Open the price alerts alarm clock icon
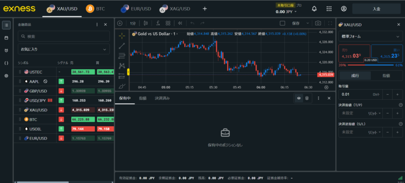The image size is (405, 183). (x=6, y=50)
